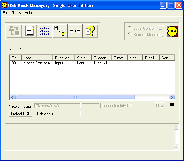Click the network connection computers toolbar icon

[x=14, y=31]
